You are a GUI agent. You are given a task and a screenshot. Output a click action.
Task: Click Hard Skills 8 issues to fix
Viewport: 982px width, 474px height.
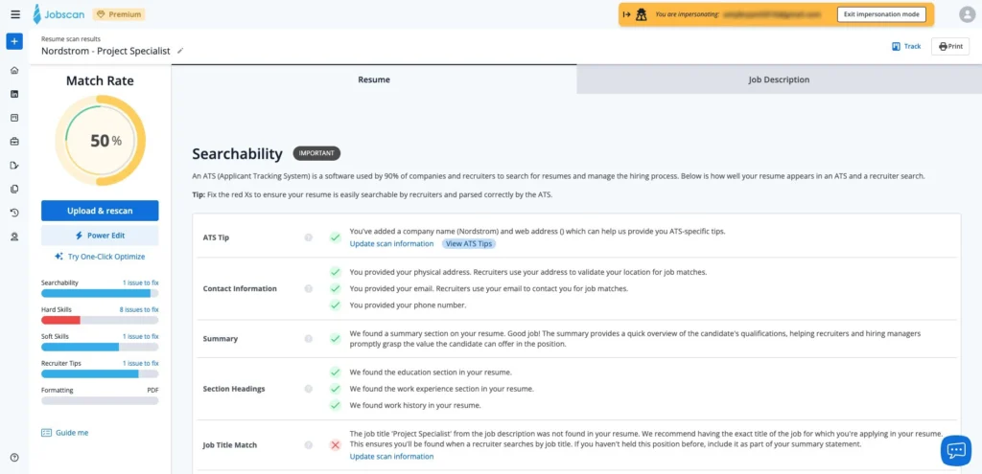click(139, 309)
